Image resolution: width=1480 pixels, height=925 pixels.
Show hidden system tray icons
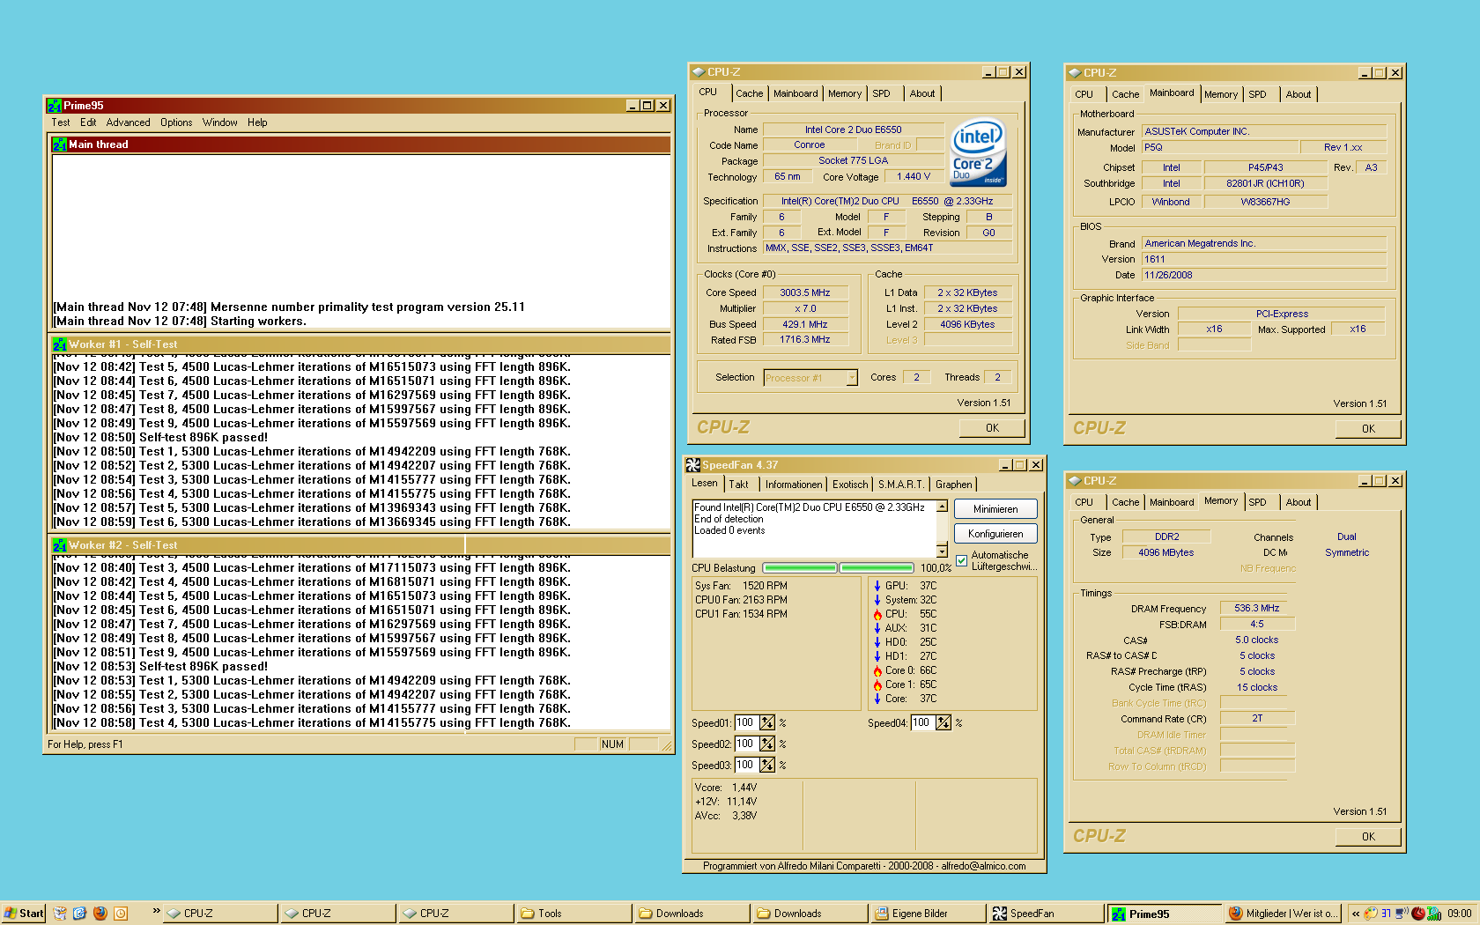point(1356,914)
